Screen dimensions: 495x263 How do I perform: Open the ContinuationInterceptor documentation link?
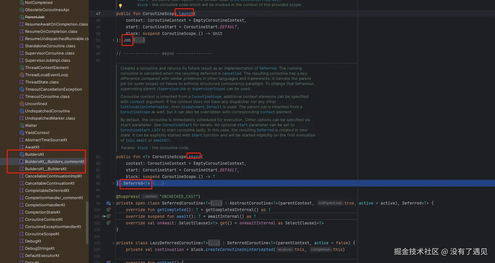(x=145, y=107)
